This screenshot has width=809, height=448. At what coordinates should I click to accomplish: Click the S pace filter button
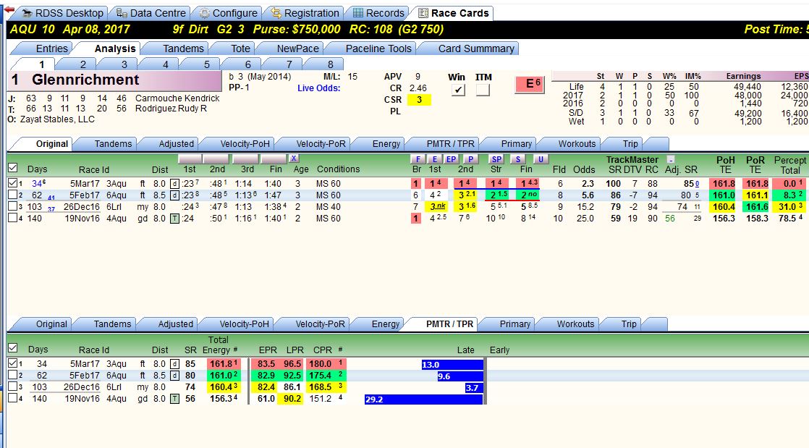click(518, 159)
